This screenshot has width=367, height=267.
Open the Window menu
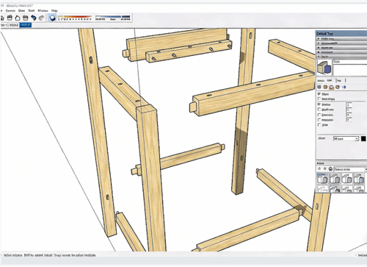coord(43,11)
